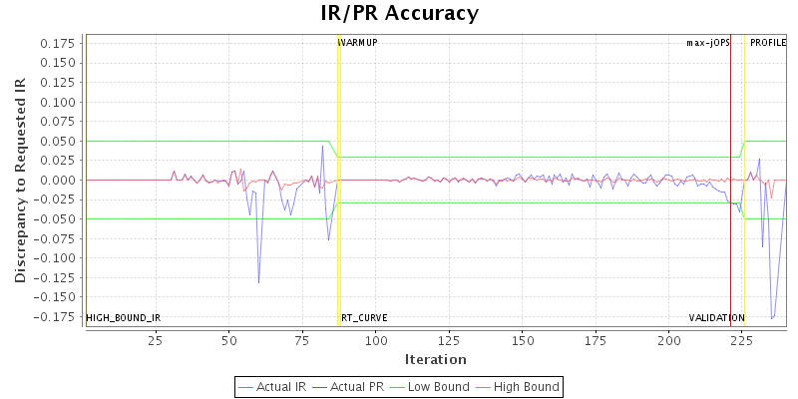This screenshot has height=399, width=798.
Task: Click the HIGH_BOUND_IR marker label
Action: (x=124, y=318)
